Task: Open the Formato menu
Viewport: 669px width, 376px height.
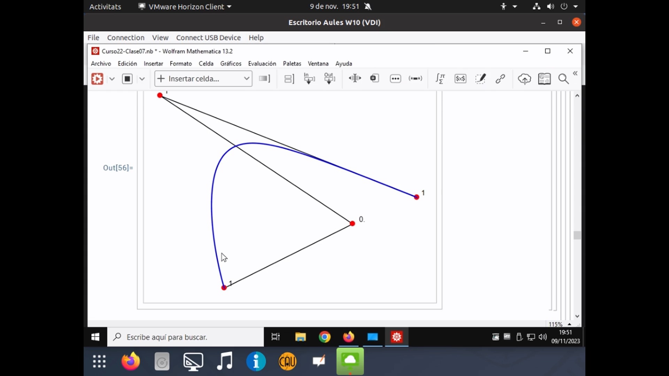Action: (x=180, y=63)
